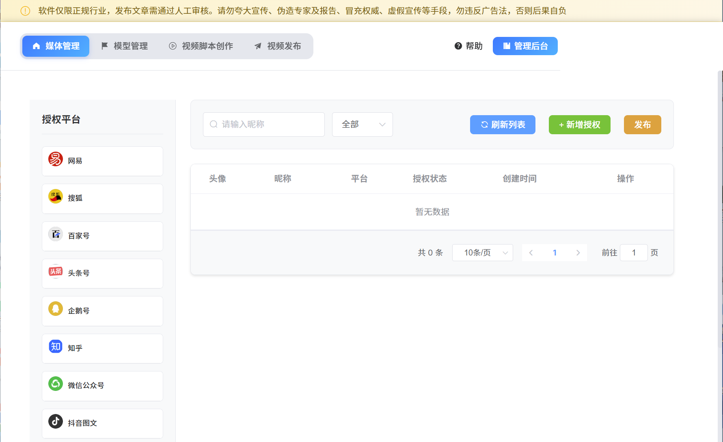Viewport: 723px width, 442px height.
Task: Click the warning icon in the top notice bar
Action: point(25,11)
